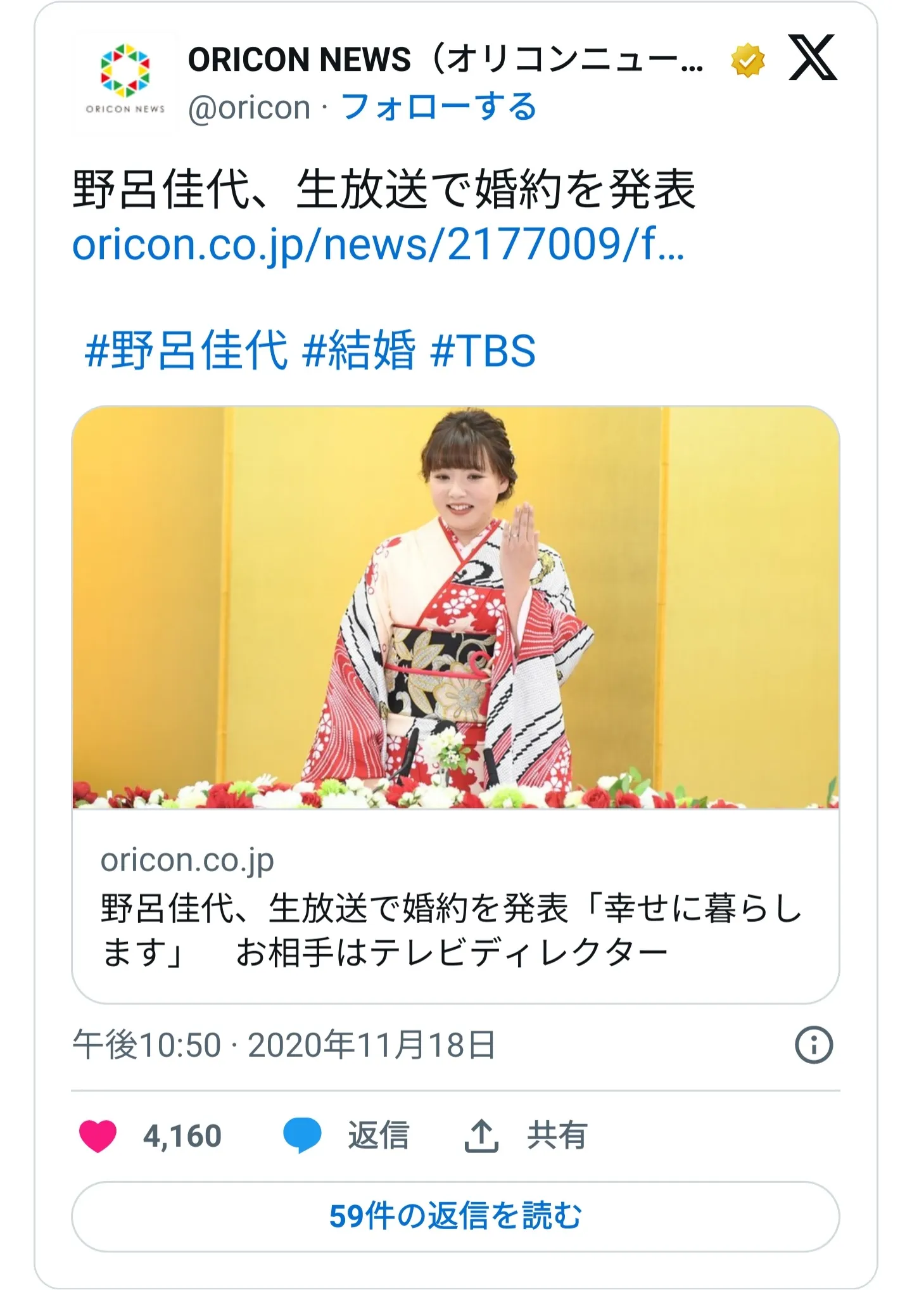Select the #野呂佳代 hashtag
The image size is (912, 1290).
[x=186, y=350]
